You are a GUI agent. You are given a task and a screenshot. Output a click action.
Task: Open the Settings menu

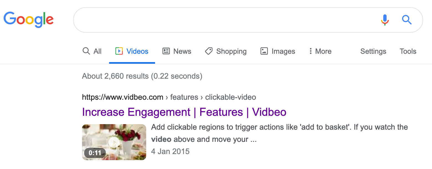(x=373, y=51)
